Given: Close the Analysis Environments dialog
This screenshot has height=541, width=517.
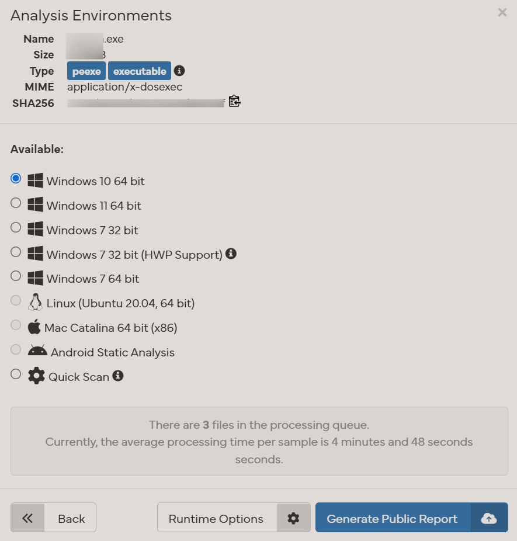Looking at the screenshot, I should (502, 12).
